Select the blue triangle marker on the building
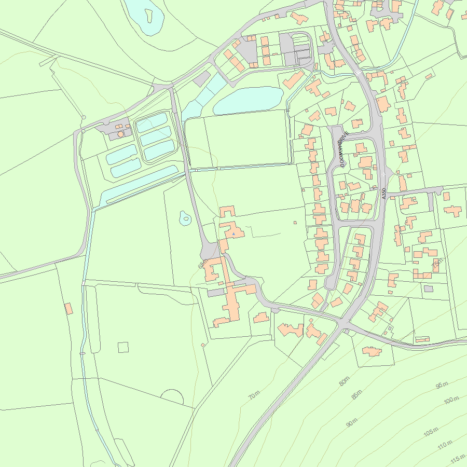 coord(233,234)
